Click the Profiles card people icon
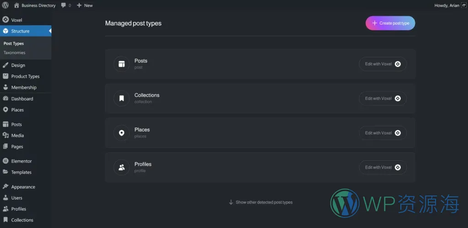The width and height of the screenshot is (468, 228). [x=122, y=168]
